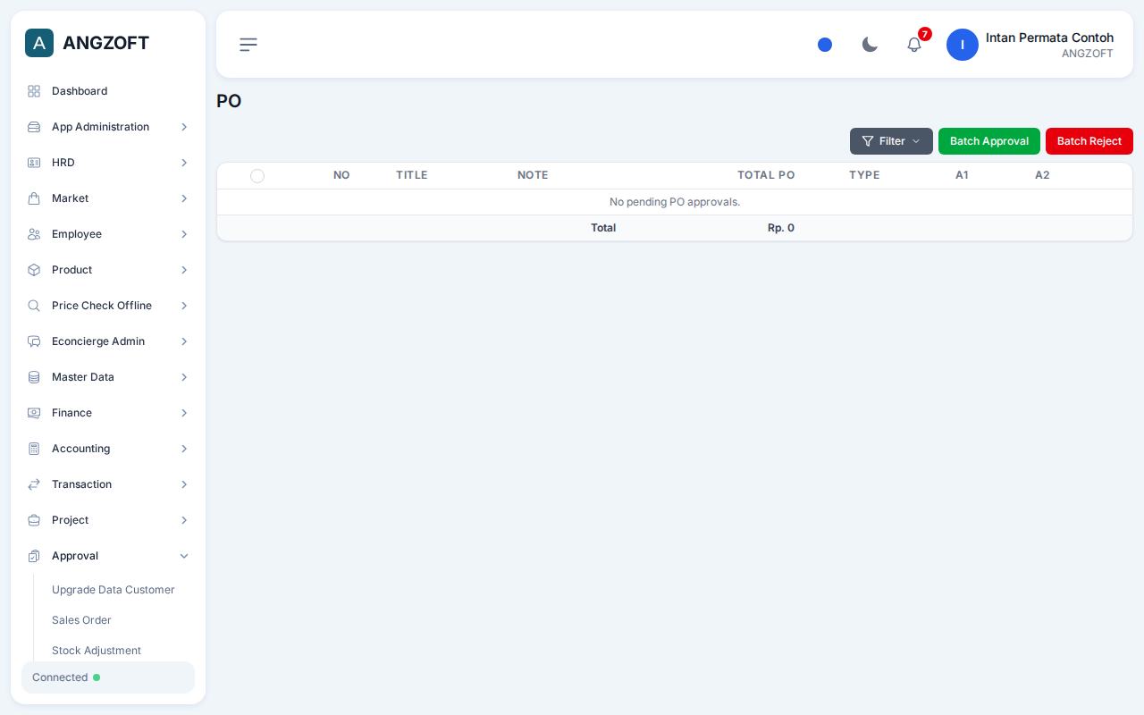Expand the Product menu chevron
1144x715 pixels.
184,270
